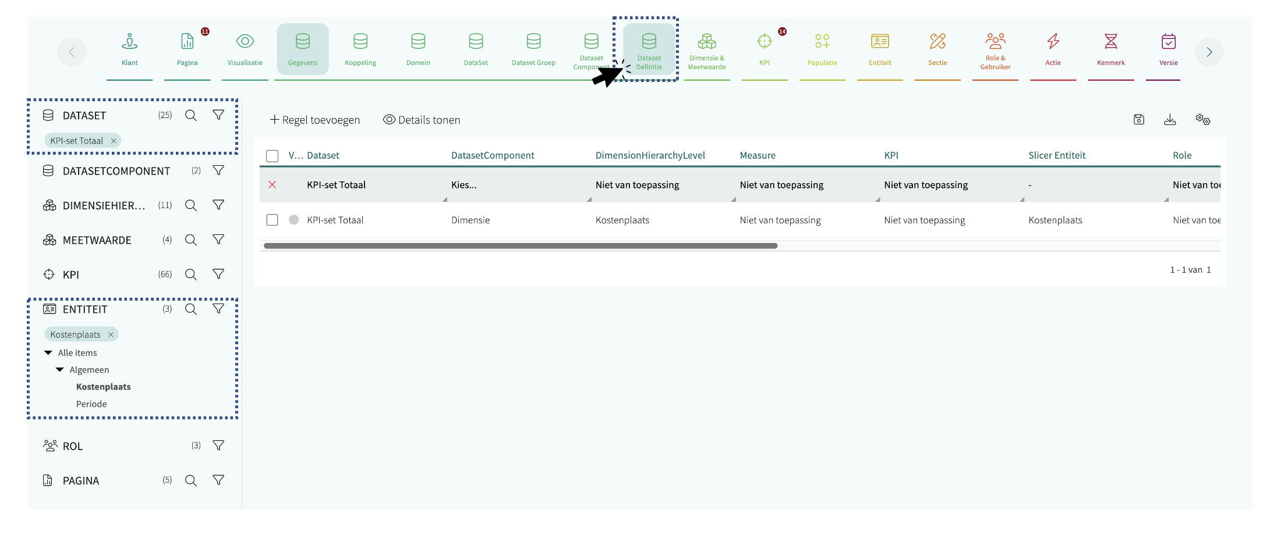The image size is (1281, 535).
Task: Remove the KPI-set Totaal filter chip
Action: [x=114, y=141]
